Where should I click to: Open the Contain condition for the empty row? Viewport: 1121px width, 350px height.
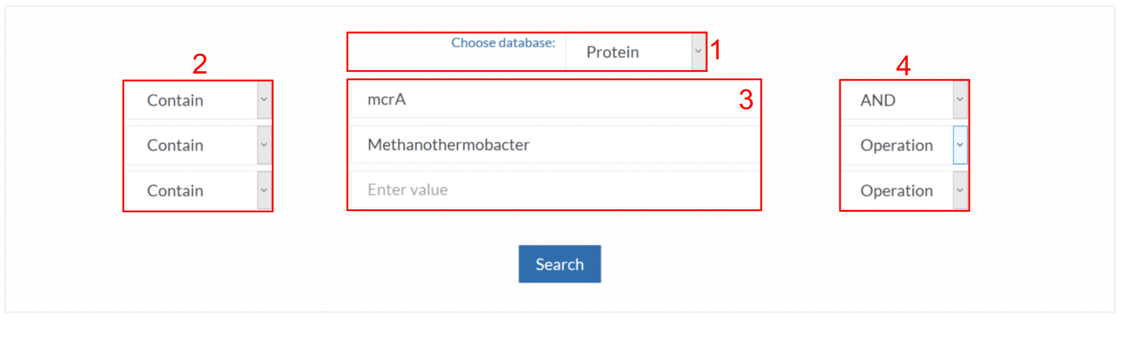point(191,190)
